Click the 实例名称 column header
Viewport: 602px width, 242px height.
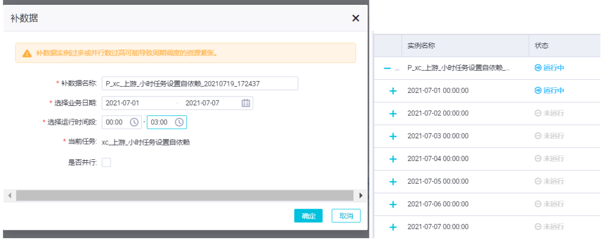[422, 45]
